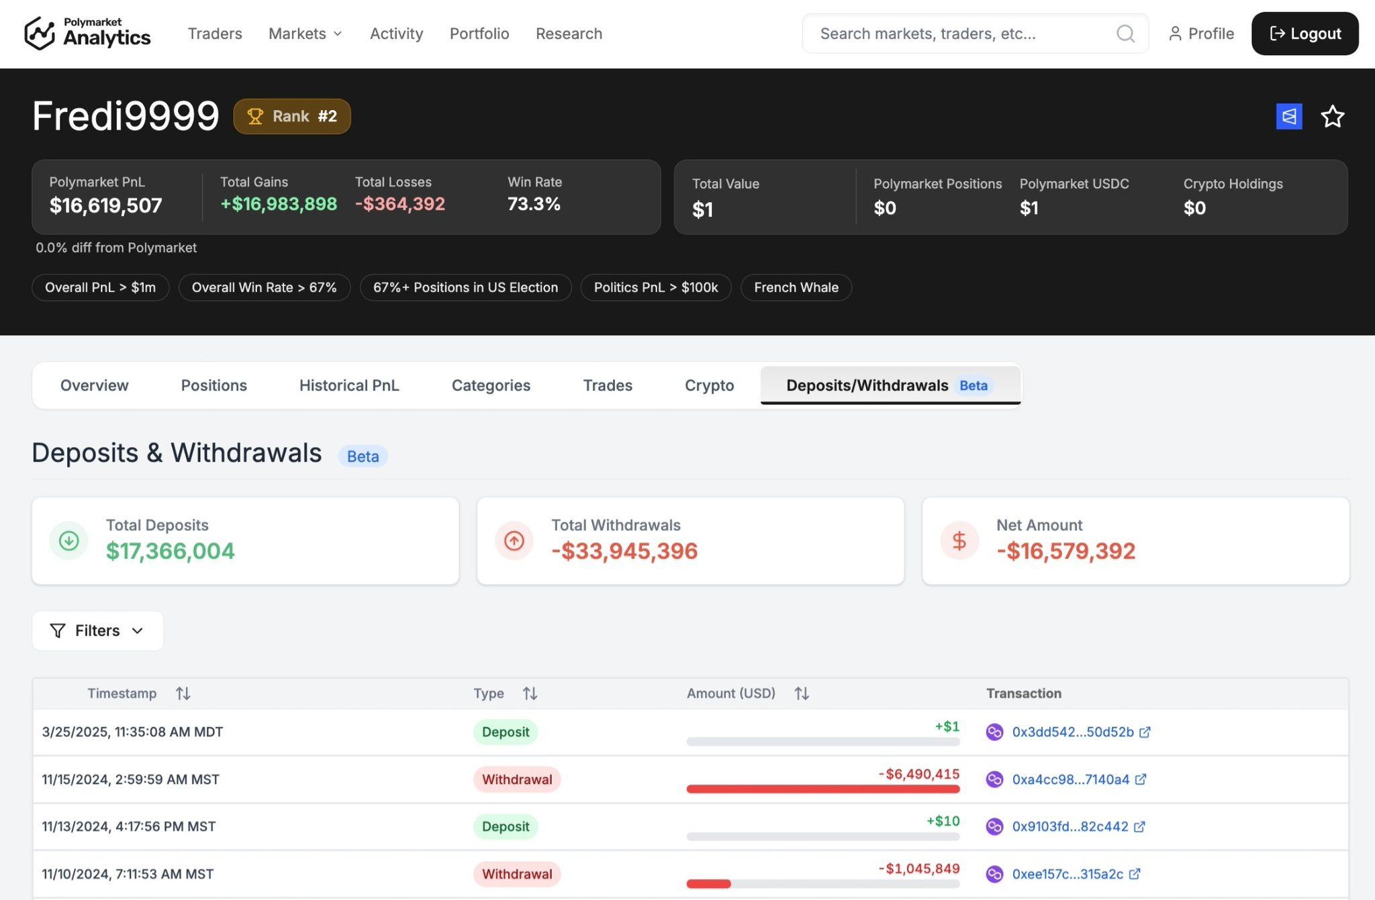Screen dimensions: 1375x900
Task: Sort by Type column arrows
Action: (x=530, y=693)
